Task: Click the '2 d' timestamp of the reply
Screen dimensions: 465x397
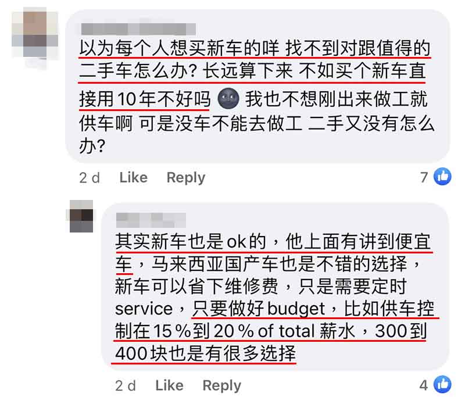Action: pyautogui.click(x=126, y=386)
